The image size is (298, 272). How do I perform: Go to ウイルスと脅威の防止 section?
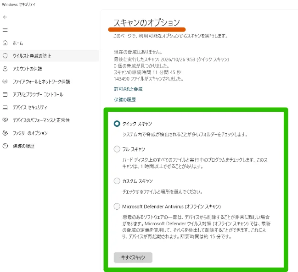click(x=50, y=56)
